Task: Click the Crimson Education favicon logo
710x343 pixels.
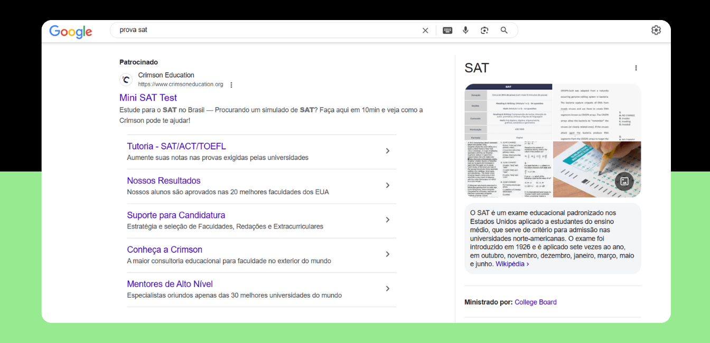Action: (x=126, y=80)
